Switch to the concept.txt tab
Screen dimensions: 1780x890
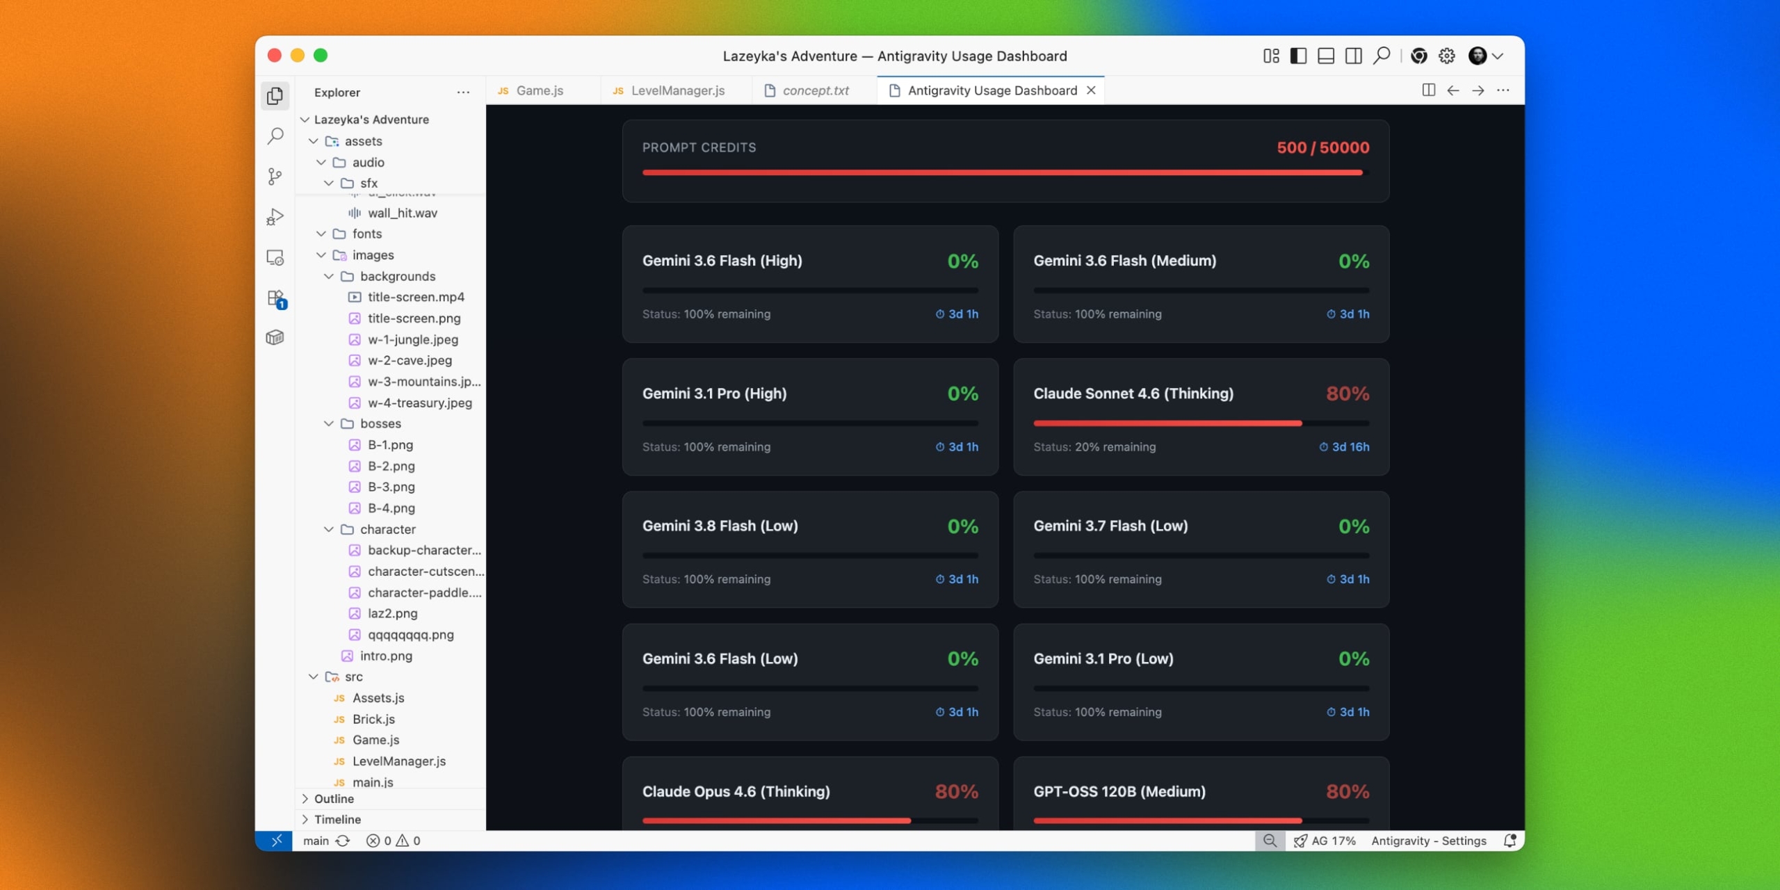tap(815, 90)
